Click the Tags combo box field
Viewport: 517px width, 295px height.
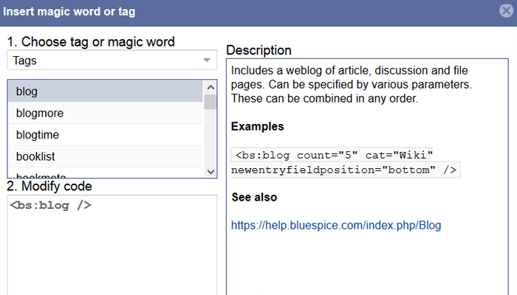(103, 60)
